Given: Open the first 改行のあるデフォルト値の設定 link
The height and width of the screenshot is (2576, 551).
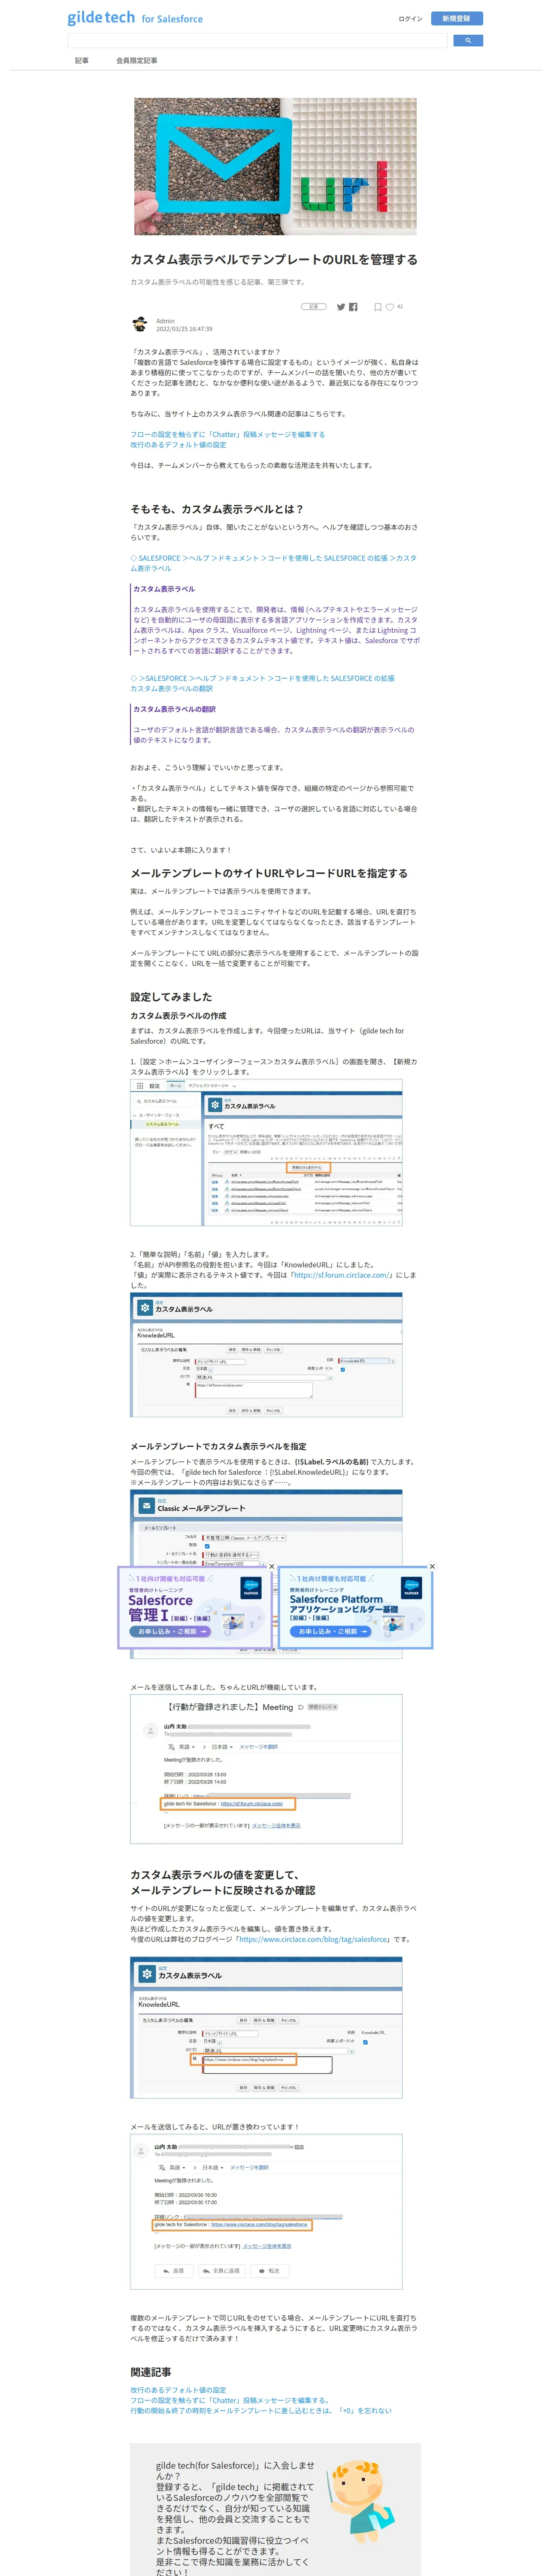Looking at the screenshot, I should 178,445.
